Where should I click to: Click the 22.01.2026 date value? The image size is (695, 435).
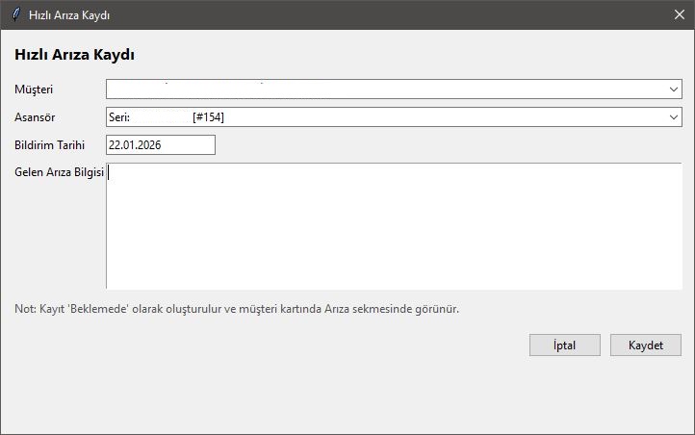[137, 145]
